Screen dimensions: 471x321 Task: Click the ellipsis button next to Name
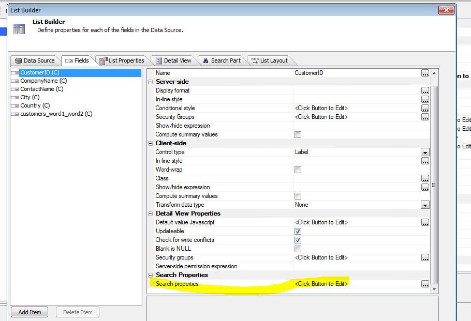tap(425, 73)
